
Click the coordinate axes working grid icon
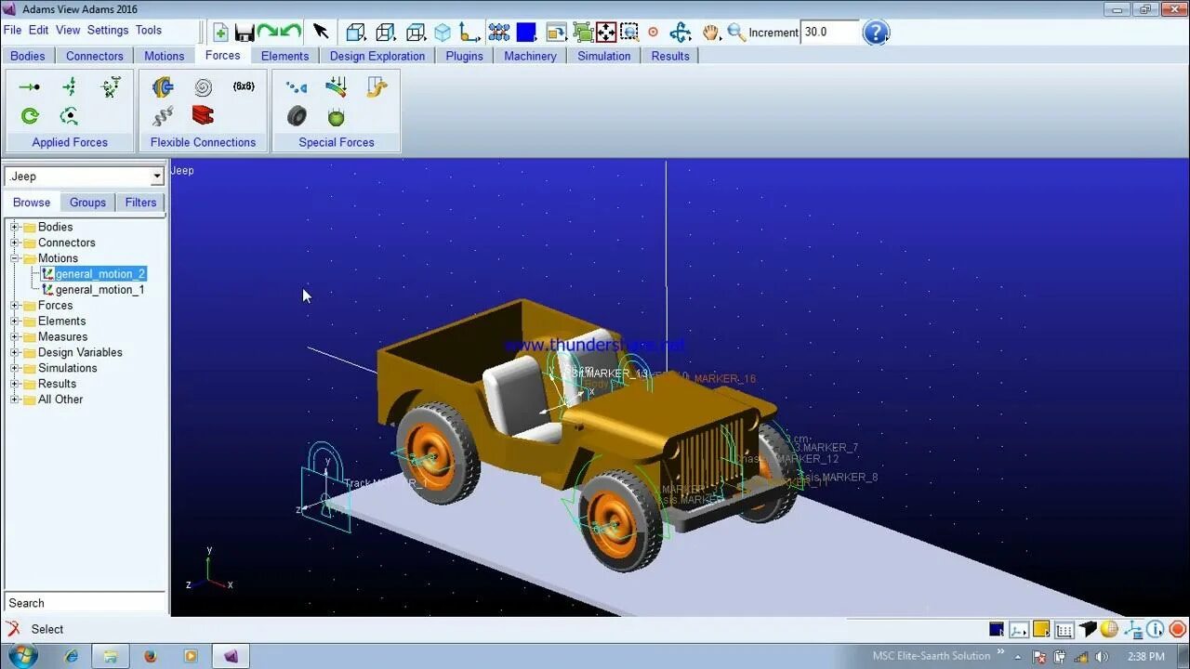[469, 33]
